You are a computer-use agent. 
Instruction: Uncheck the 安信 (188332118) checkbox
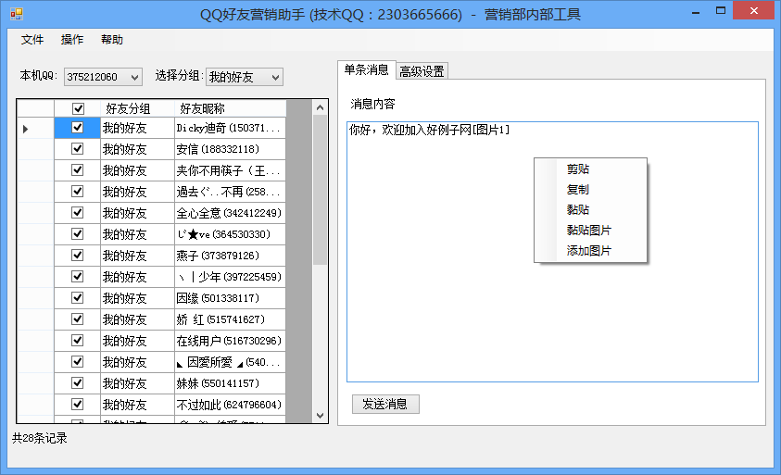click(77, 149)
